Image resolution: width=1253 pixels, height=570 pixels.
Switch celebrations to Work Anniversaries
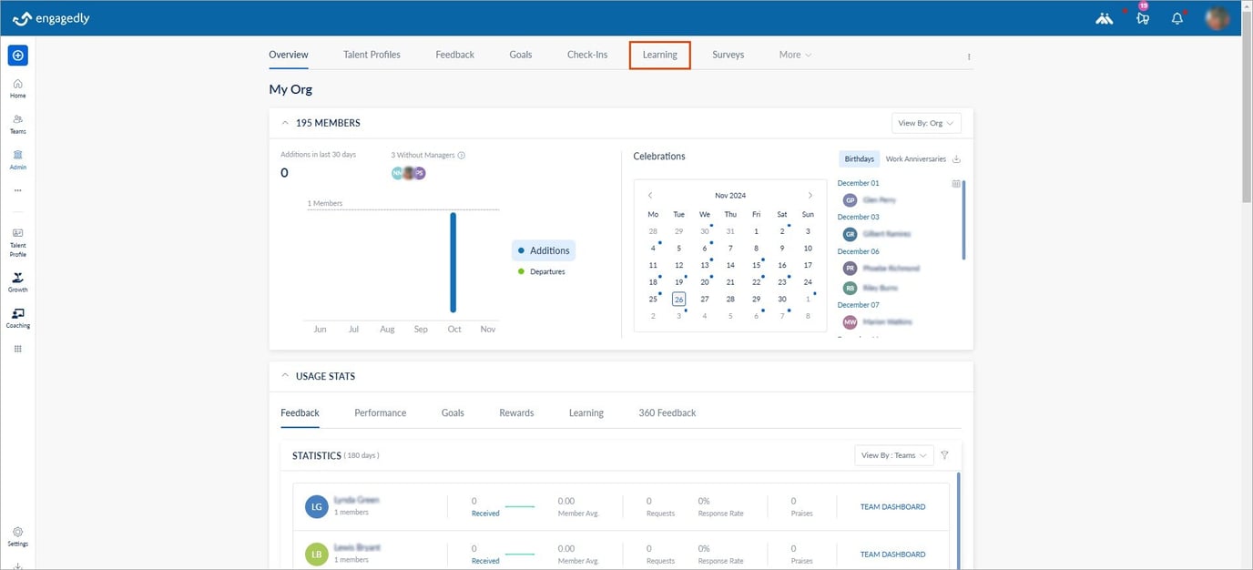[x=915, y=159]
